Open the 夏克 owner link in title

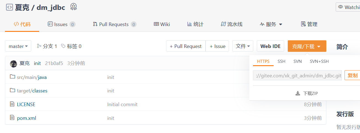22,7
